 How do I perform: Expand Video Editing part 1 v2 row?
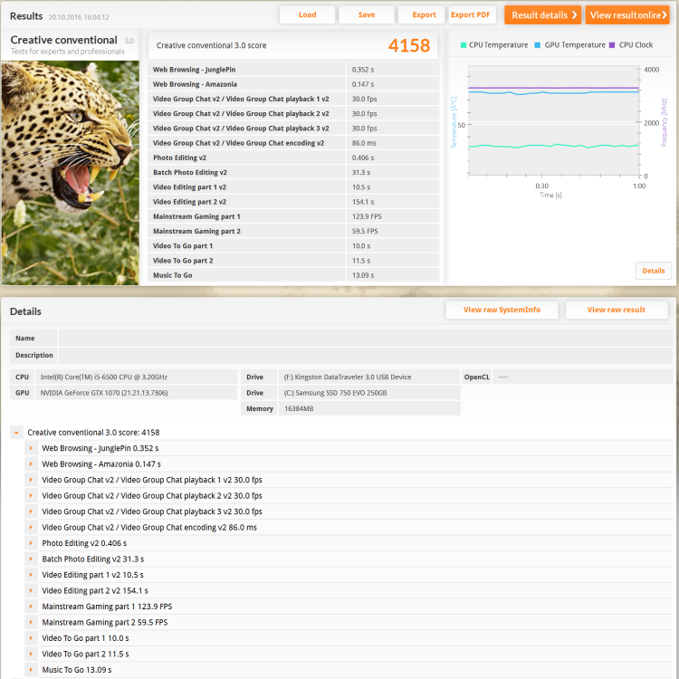click(31, 575)
